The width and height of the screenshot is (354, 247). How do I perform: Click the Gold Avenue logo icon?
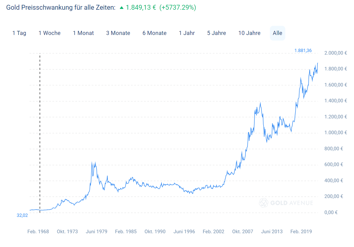(x=264, y=203)
